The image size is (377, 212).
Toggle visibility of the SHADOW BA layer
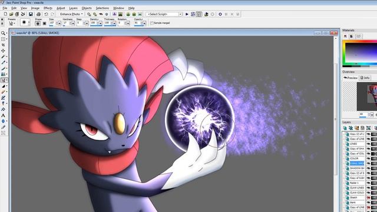(368, 168)
